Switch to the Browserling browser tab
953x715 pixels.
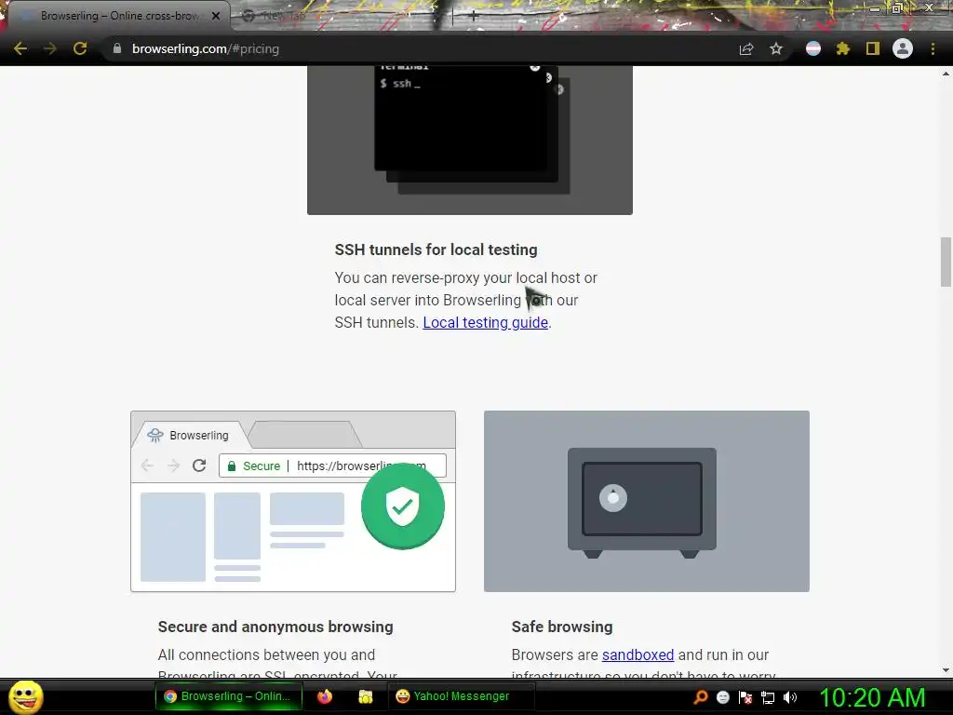(x=118, y=16)
